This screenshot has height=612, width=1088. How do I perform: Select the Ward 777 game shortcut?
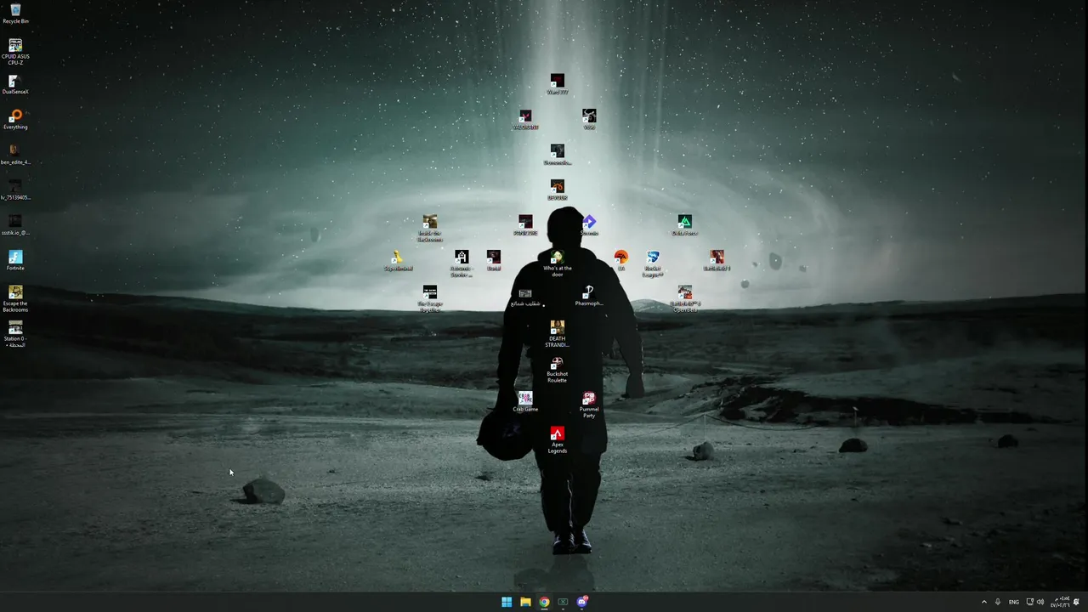[x=557, y=84]
